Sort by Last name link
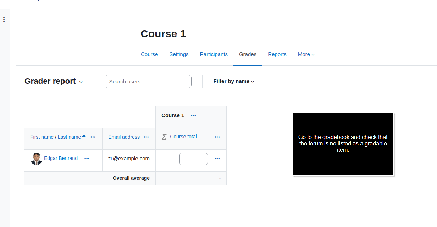 (x=69, y=137)
